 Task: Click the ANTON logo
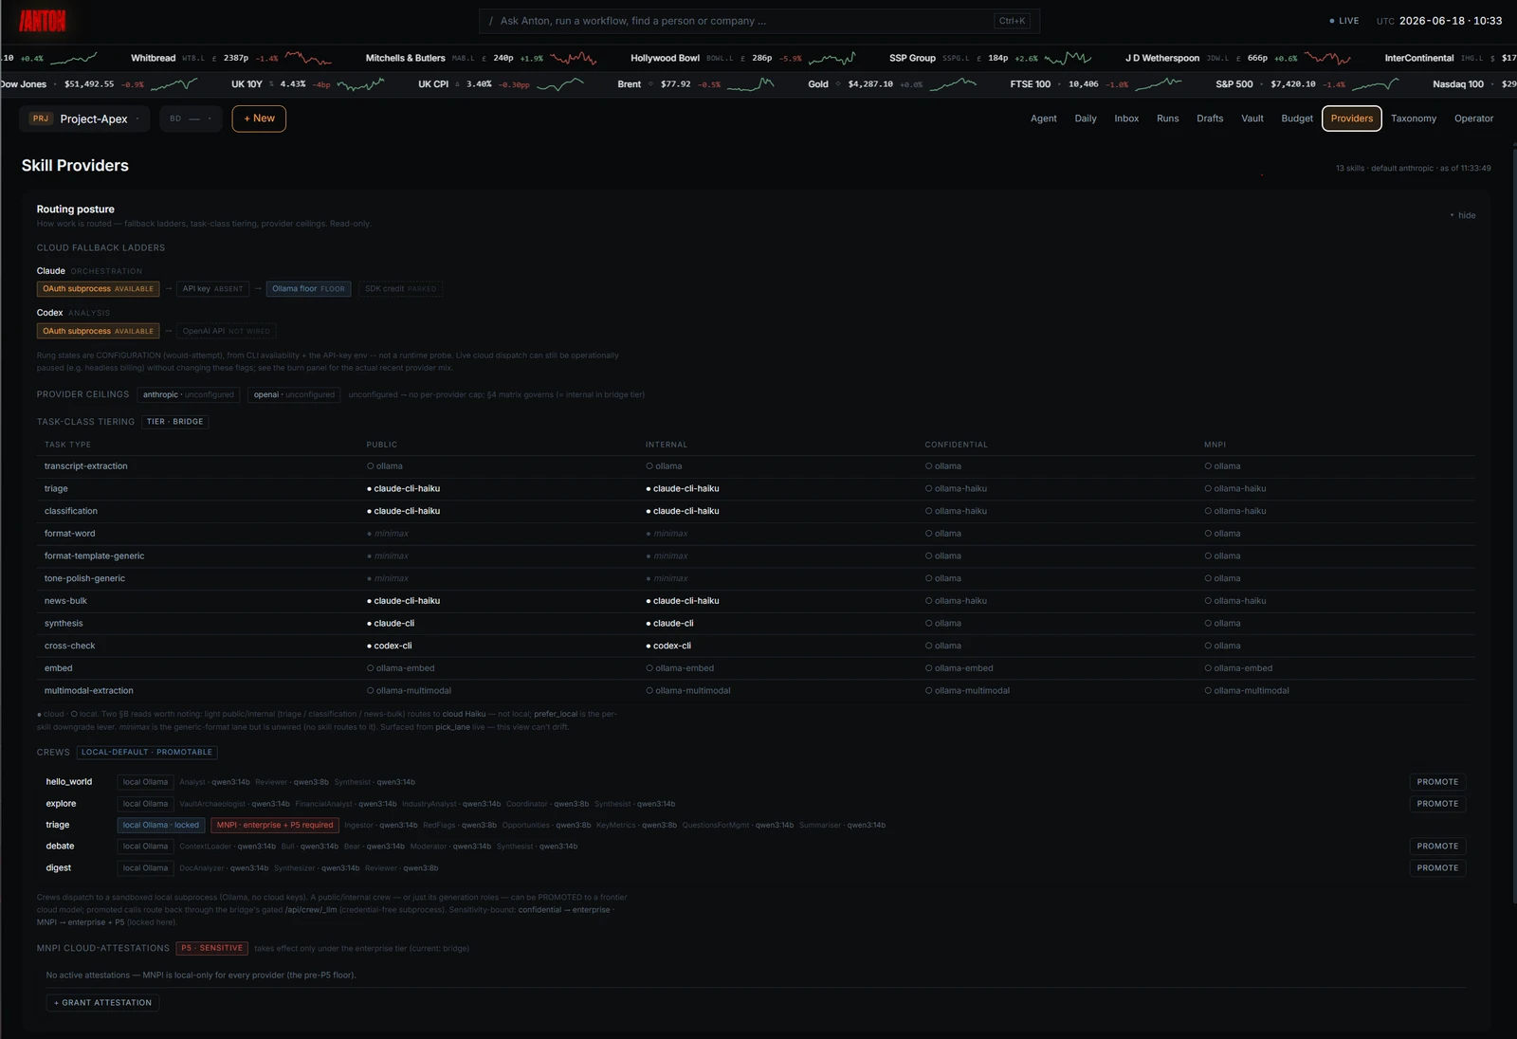pyautogui.click(x=43, y=20)
